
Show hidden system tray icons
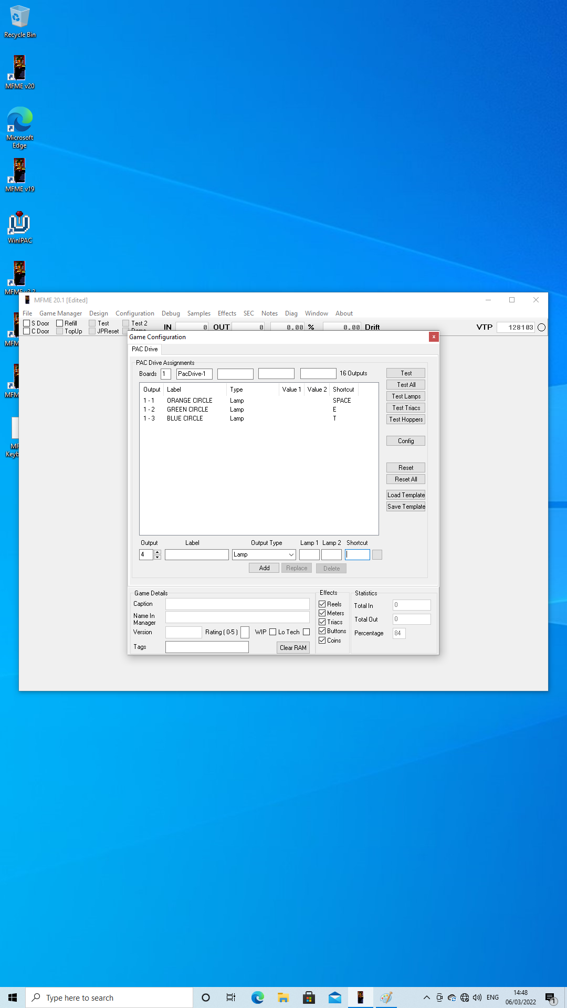click(426, 997)
